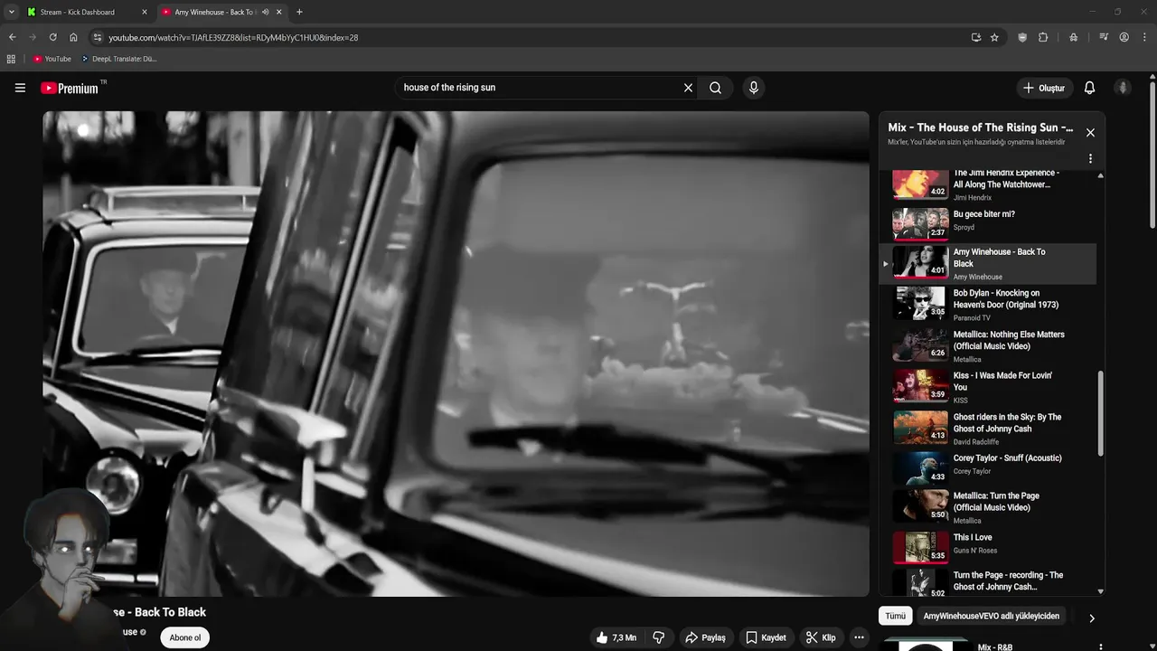1157x651 pixels.
Task: Bookmark this page with the star icon
Action: tap(994, 37)
